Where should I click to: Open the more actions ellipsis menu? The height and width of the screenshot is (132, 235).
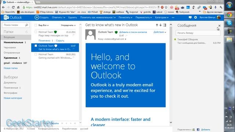173,18
